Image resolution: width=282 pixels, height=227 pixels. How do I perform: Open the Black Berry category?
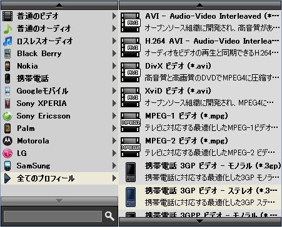[59, 54]
